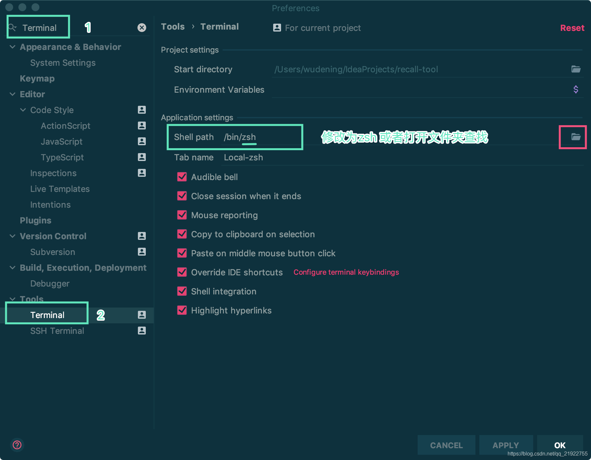This screenshot has width=591, height=460.
Task: Click project icon beside Subversion
Action: [142, 252]
